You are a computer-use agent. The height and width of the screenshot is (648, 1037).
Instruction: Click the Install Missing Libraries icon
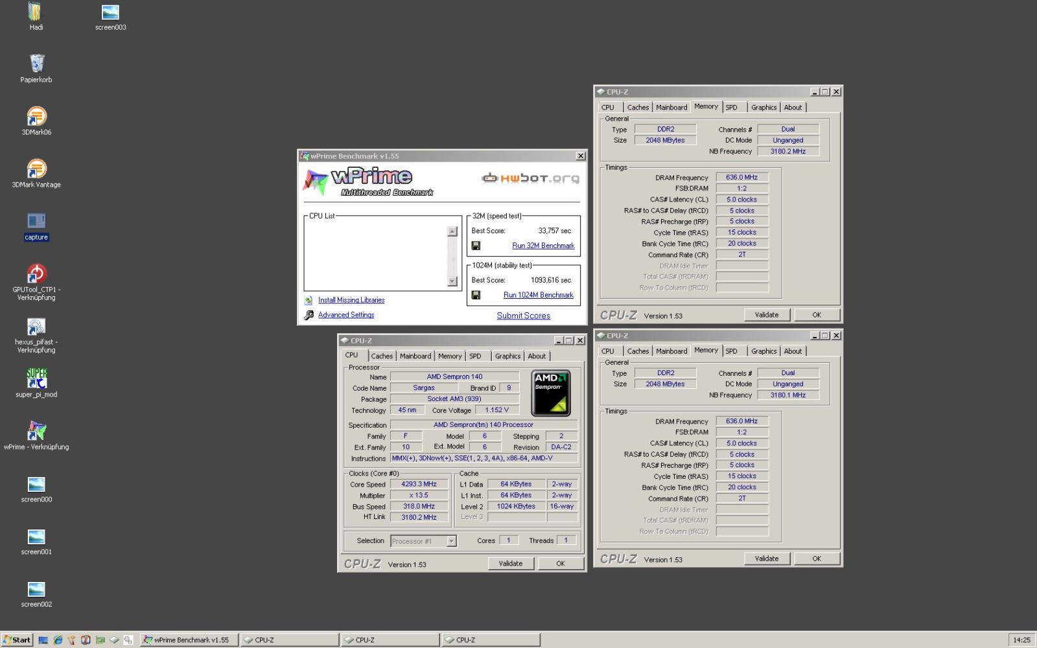coord(309,300)
